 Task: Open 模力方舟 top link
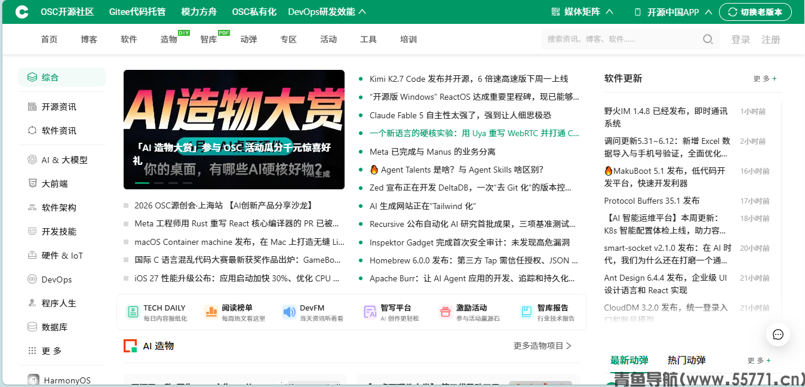coord(199,12)
